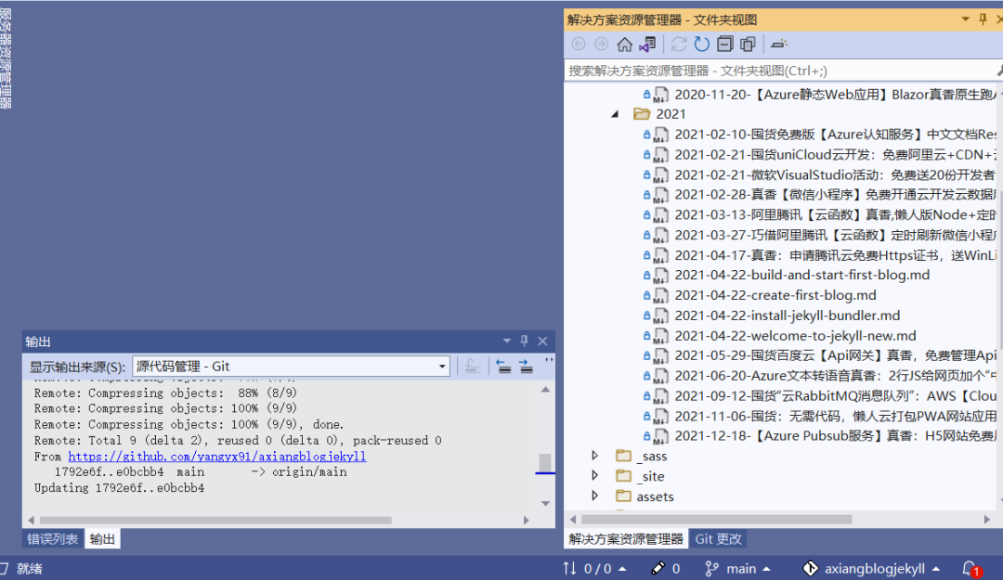
Task: Click the grayed Forward arrow in Solution Explorer
Action: 601,45
